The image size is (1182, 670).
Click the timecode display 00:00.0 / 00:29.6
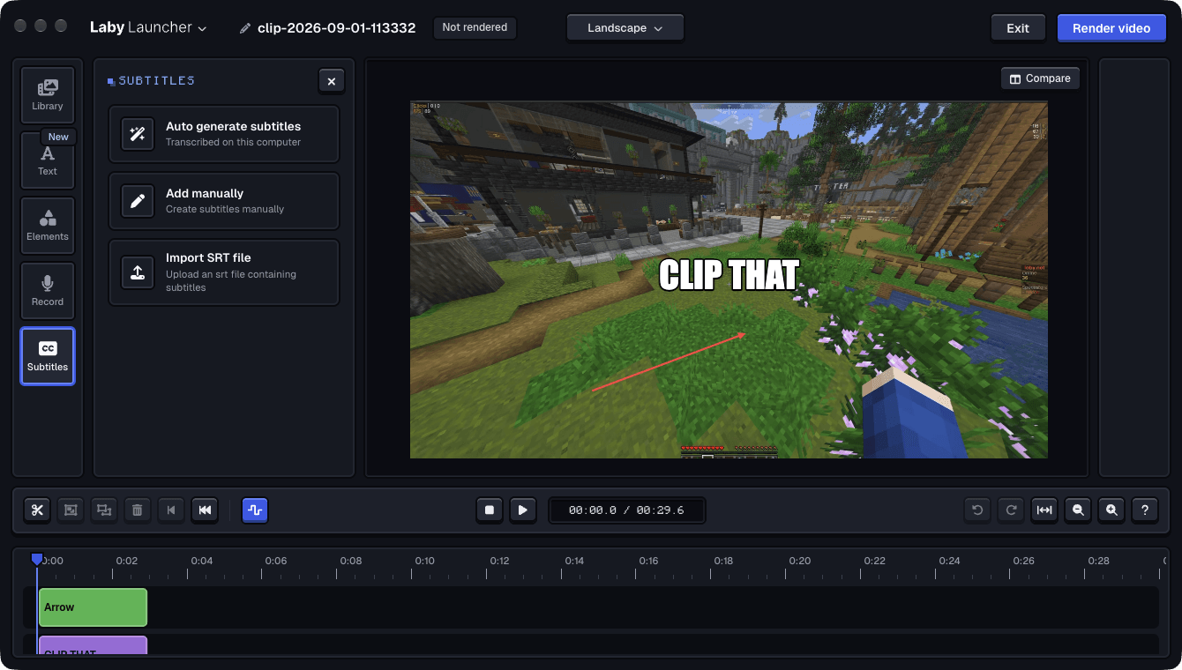pyautogui.click(x=626, y=510)
